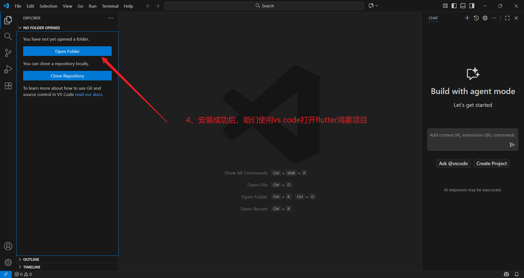This screenshot has width=524, height=278.
Task: Open the Extensions view
Action: tap(8, 86)
